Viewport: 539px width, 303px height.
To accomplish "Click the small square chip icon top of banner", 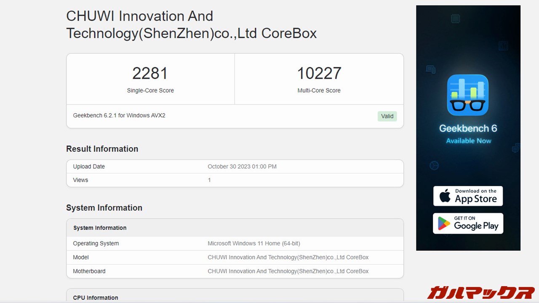I will (454, 19).
